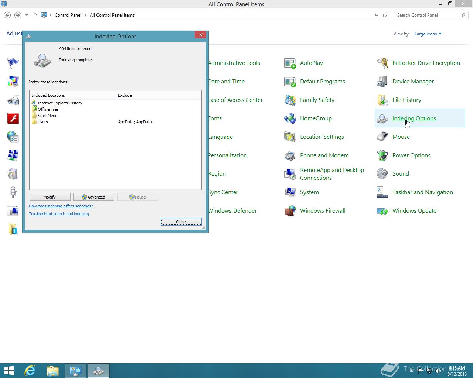Click the All Control Panel Items breadcrumb
Screen dimensions: 473x378
point(112,15)
